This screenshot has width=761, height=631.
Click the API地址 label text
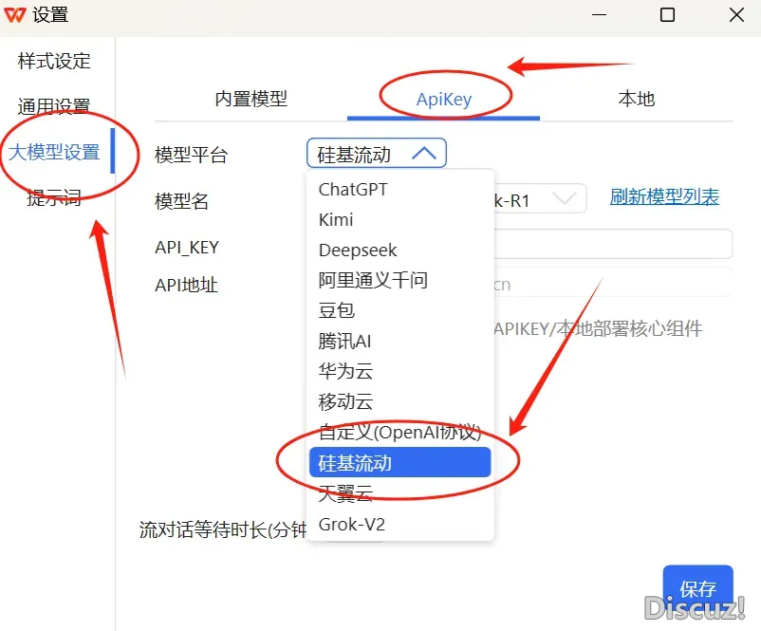point(186,285)
